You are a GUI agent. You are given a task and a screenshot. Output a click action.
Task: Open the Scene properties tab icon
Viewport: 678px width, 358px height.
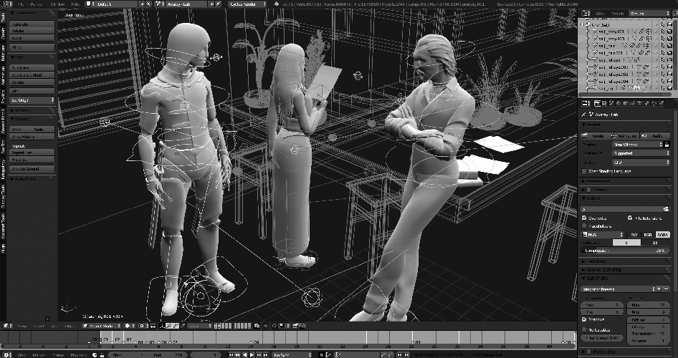pos(611,103)
